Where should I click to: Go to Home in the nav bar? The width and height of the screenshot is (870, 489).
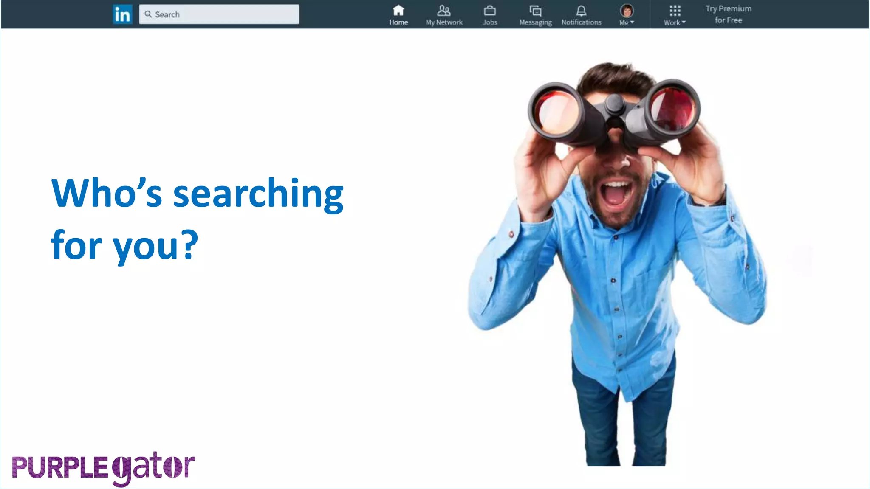coord(398,15)
